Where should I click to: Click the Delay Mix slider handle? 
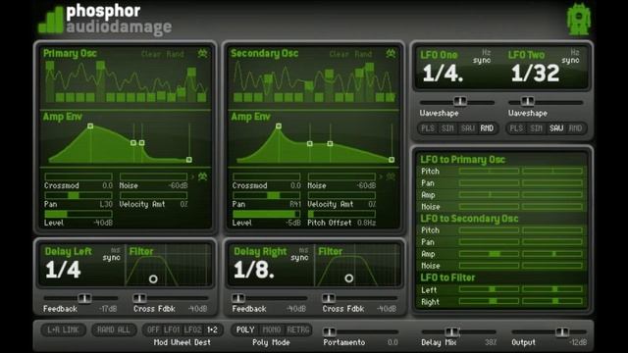(x=452, y=331)
